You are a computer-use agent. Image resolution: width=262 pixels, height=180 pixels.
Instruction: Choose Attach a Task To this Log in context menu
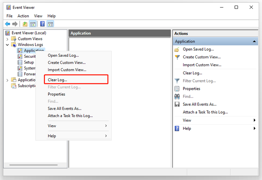pyautogui.click(x=73, y=116)
